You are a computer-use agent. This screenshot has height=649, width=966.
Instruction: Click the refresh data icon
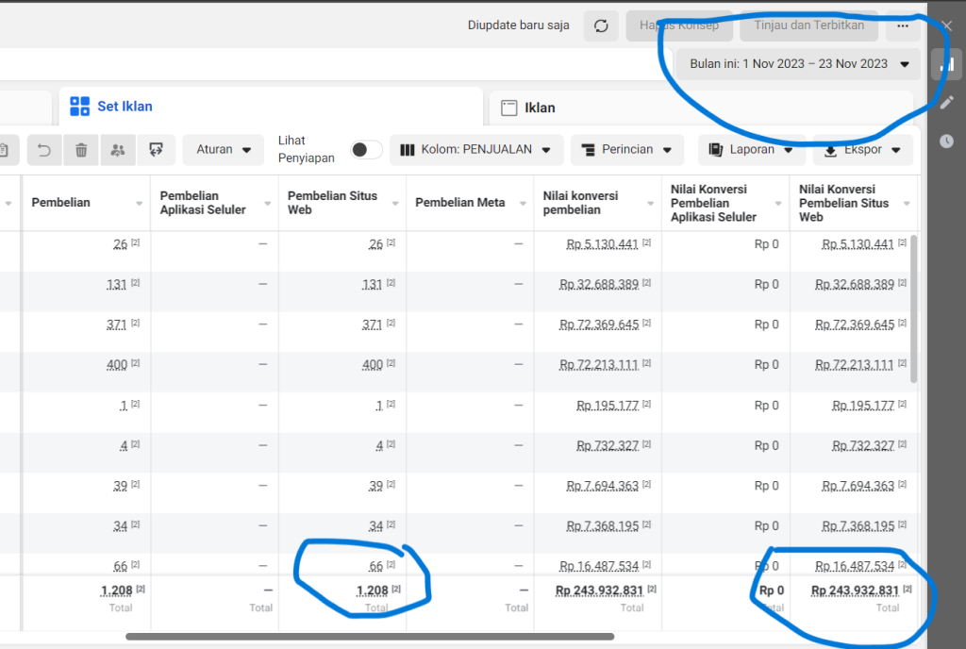click(x=601, y=25)
